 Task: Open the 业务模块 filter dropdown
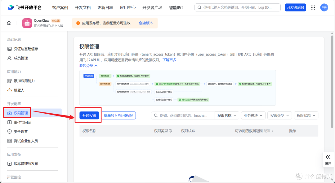(x=253, y=115)
